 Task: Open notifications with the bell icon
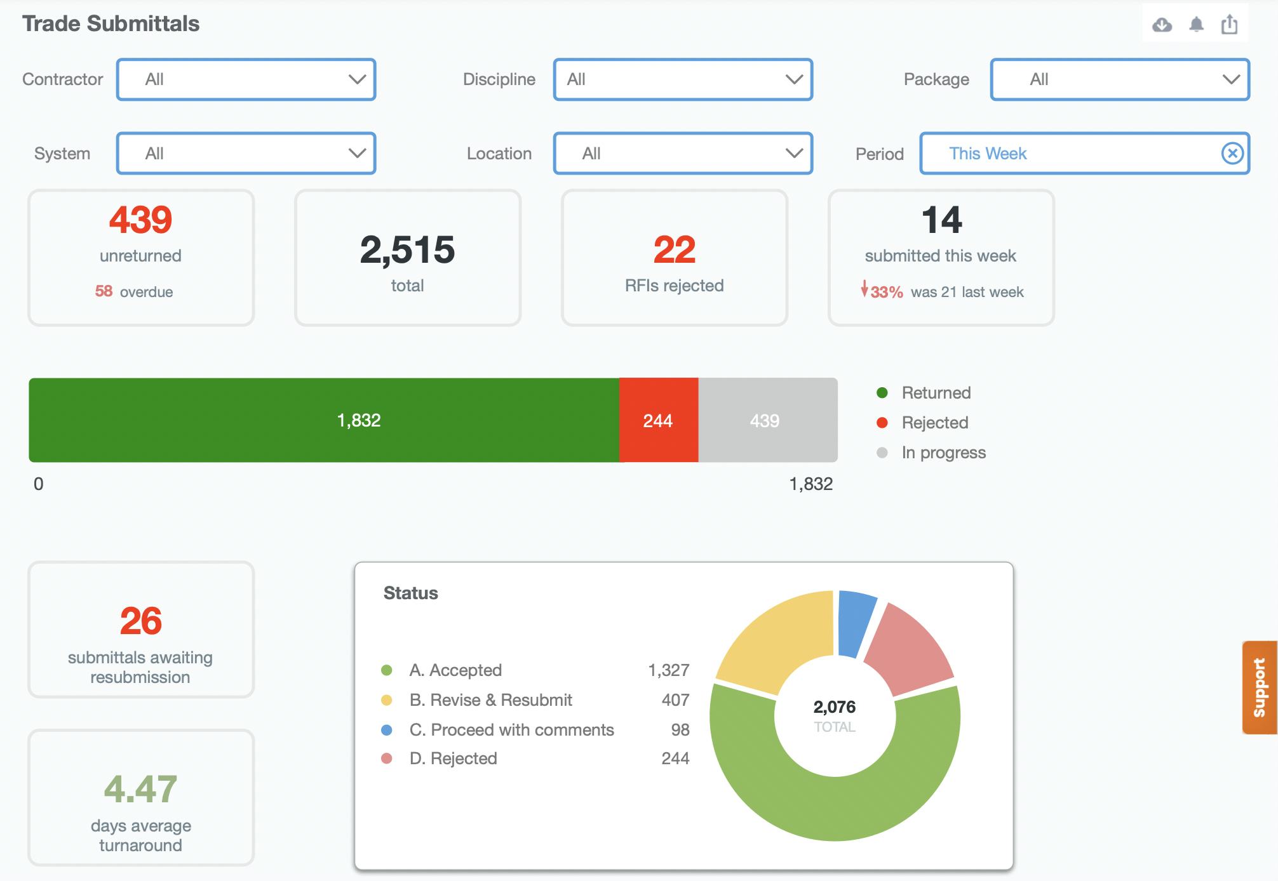tap(1198, 25)
